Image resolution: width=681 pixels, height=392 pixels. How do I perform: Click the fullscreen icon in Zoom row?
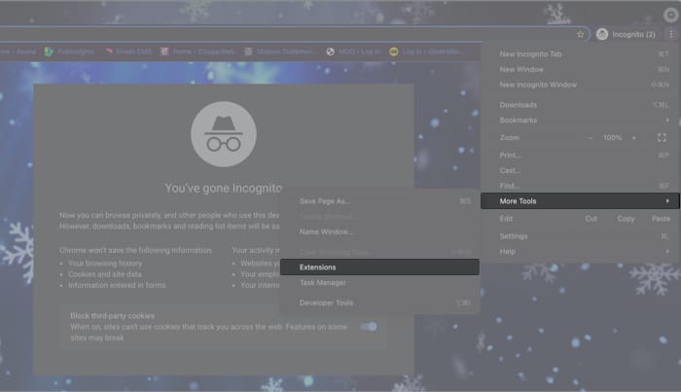[662, 137]
